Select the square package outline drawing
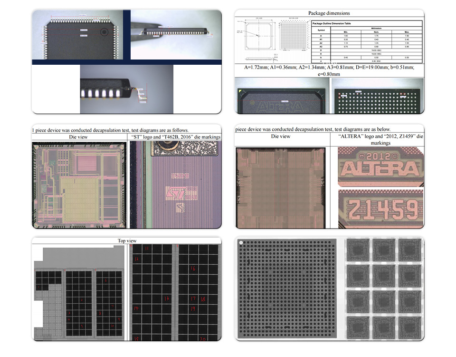The height and width of the screenshot is (357, 456). pos(259,36)
